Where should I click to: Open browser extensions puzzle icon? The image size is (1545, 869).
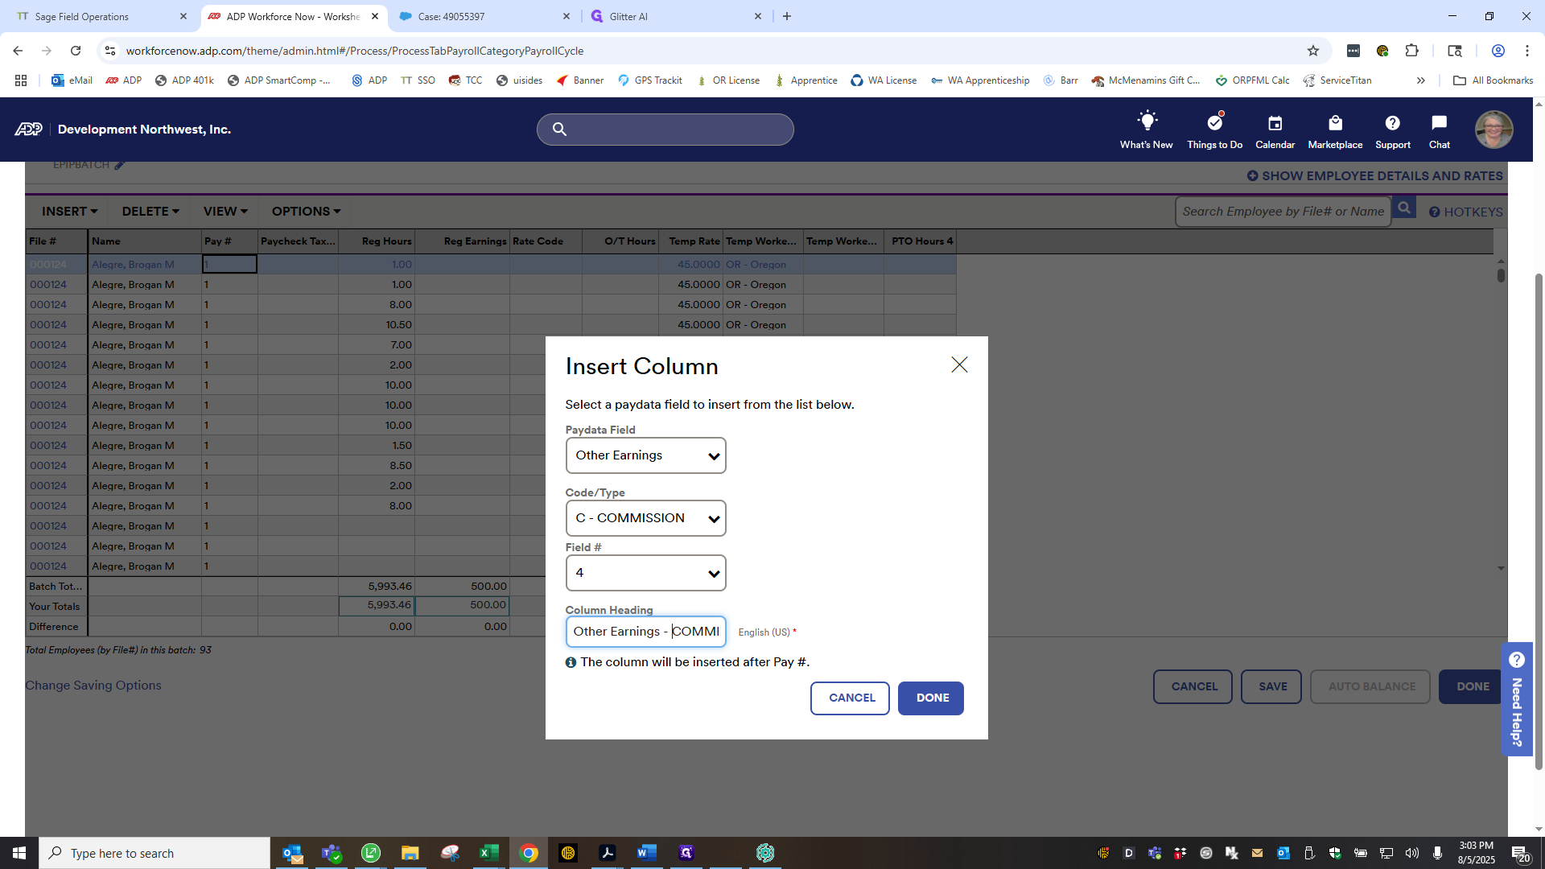pyautogui.click(x=1411, y=51)
